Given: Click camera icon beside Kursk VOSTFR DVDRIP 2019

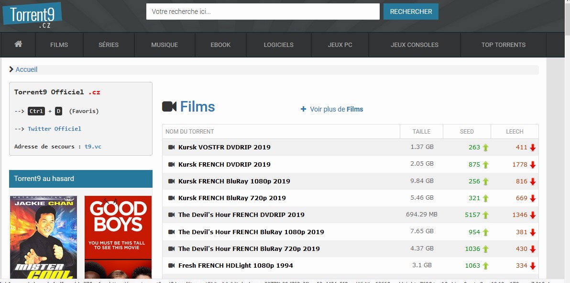Looking at the screenshot, I should (172, 147).
